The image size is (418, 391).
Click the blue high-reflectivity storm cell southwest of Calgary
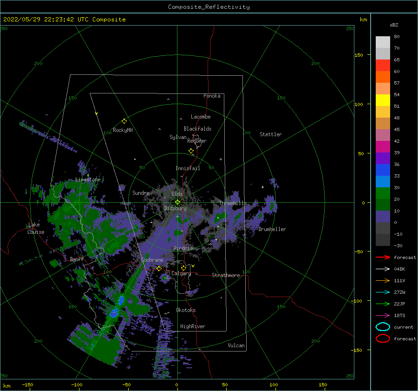[x=114, y=312]
